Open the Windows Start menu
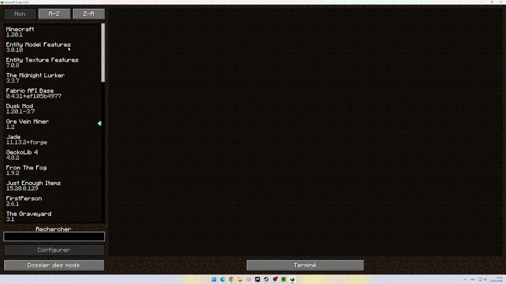Screen dimensions: 506x284 [214, 279]
